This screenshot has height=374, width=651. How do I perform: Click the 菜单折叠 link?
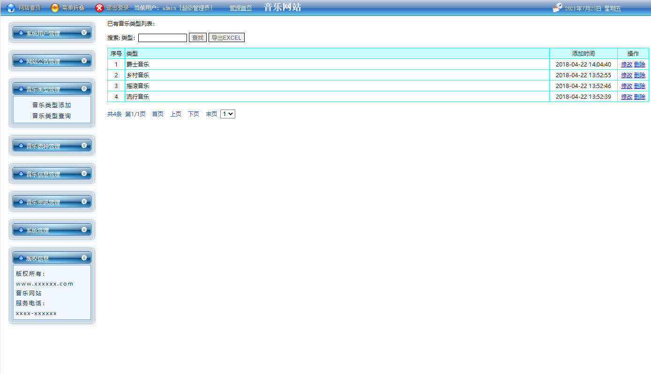pyautogui.click(x=73, y=8)
